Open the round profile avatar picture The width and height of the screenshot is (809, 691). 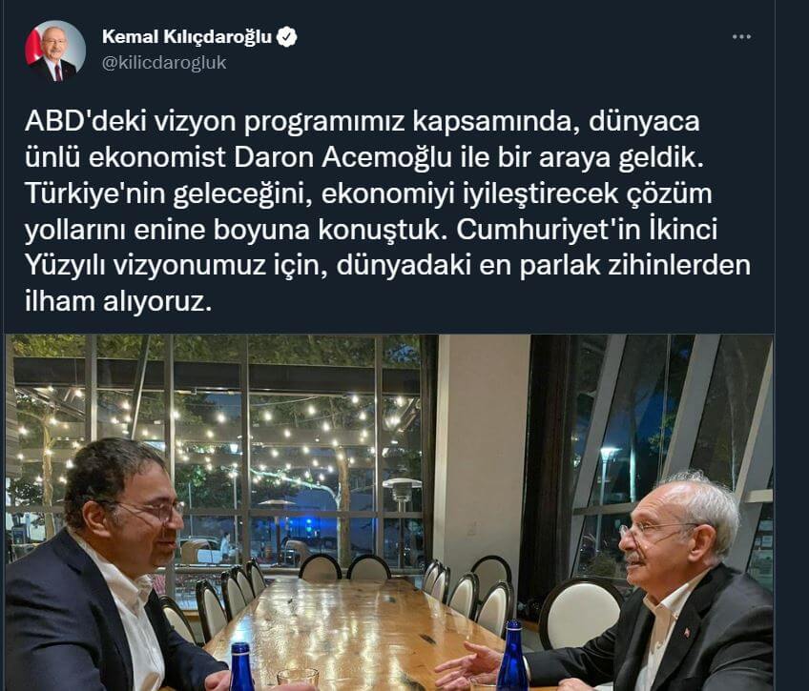pyautogui.click(x=55, y=51)
